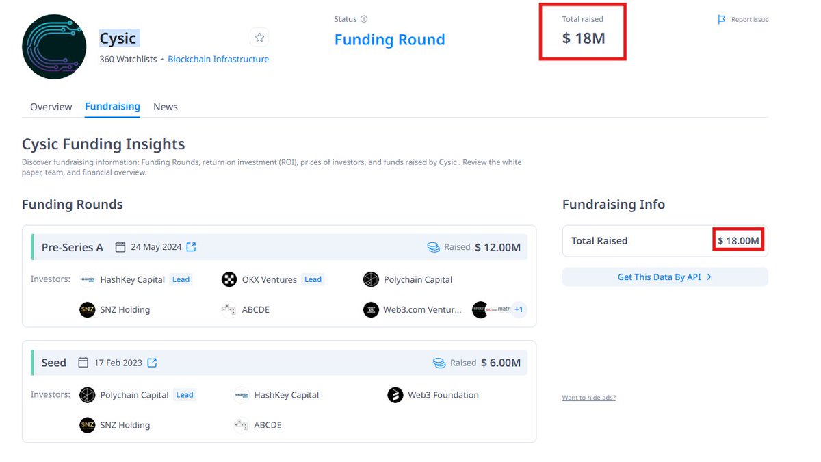
Task: Open HashKey Capital investor name in Pre-Series A
Action: [133, 279]
